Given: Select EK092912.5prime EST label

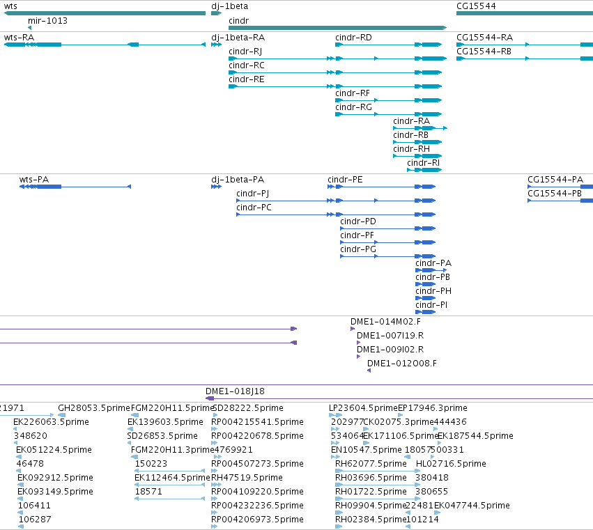Looking at the screenshot, I should 55,478.
